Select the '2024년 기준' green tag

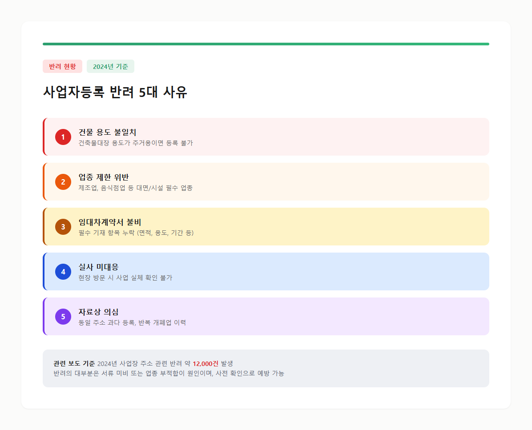point(111,66)
